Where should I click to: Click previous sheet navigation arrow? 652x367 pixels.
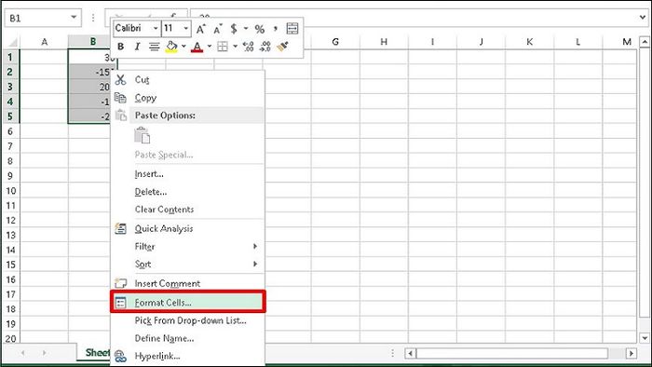(23, 353)
